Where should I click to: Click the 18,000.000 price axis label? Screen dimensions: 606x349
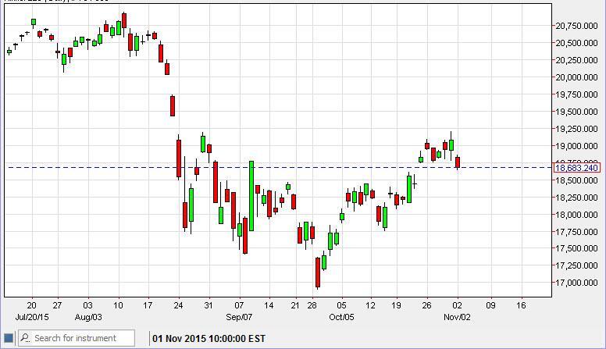pos(577,215)
